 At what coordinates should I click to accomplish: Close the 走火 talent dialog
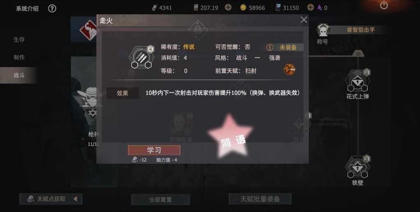(x=304, y=19)
